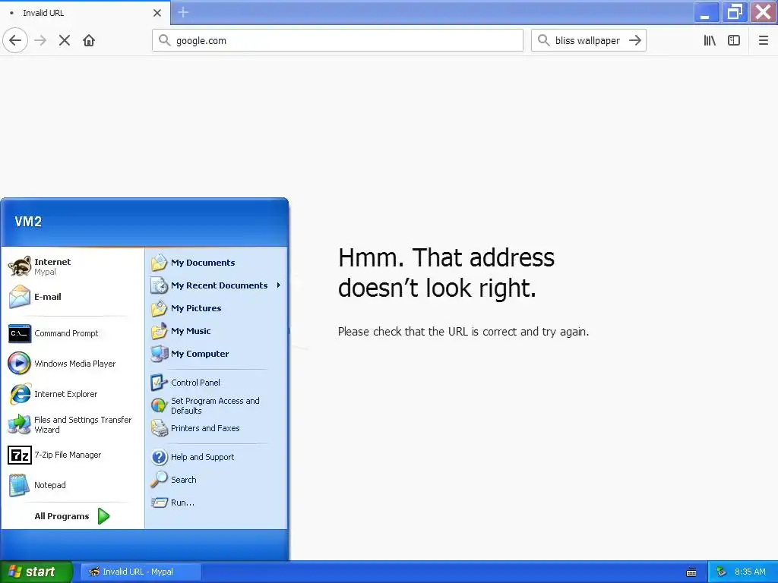Submit search with the arrow button
Screen dimensions: 778x583
click(635, 40)
